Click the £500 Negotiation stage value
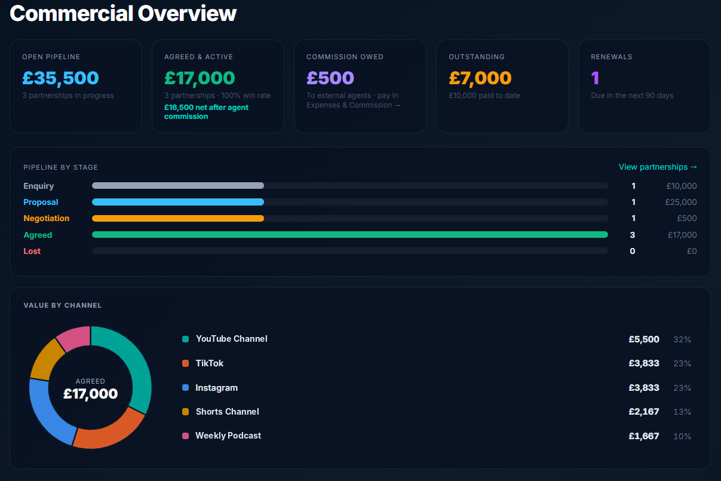Viewport: 721px width, 481px height. [687, 219]
